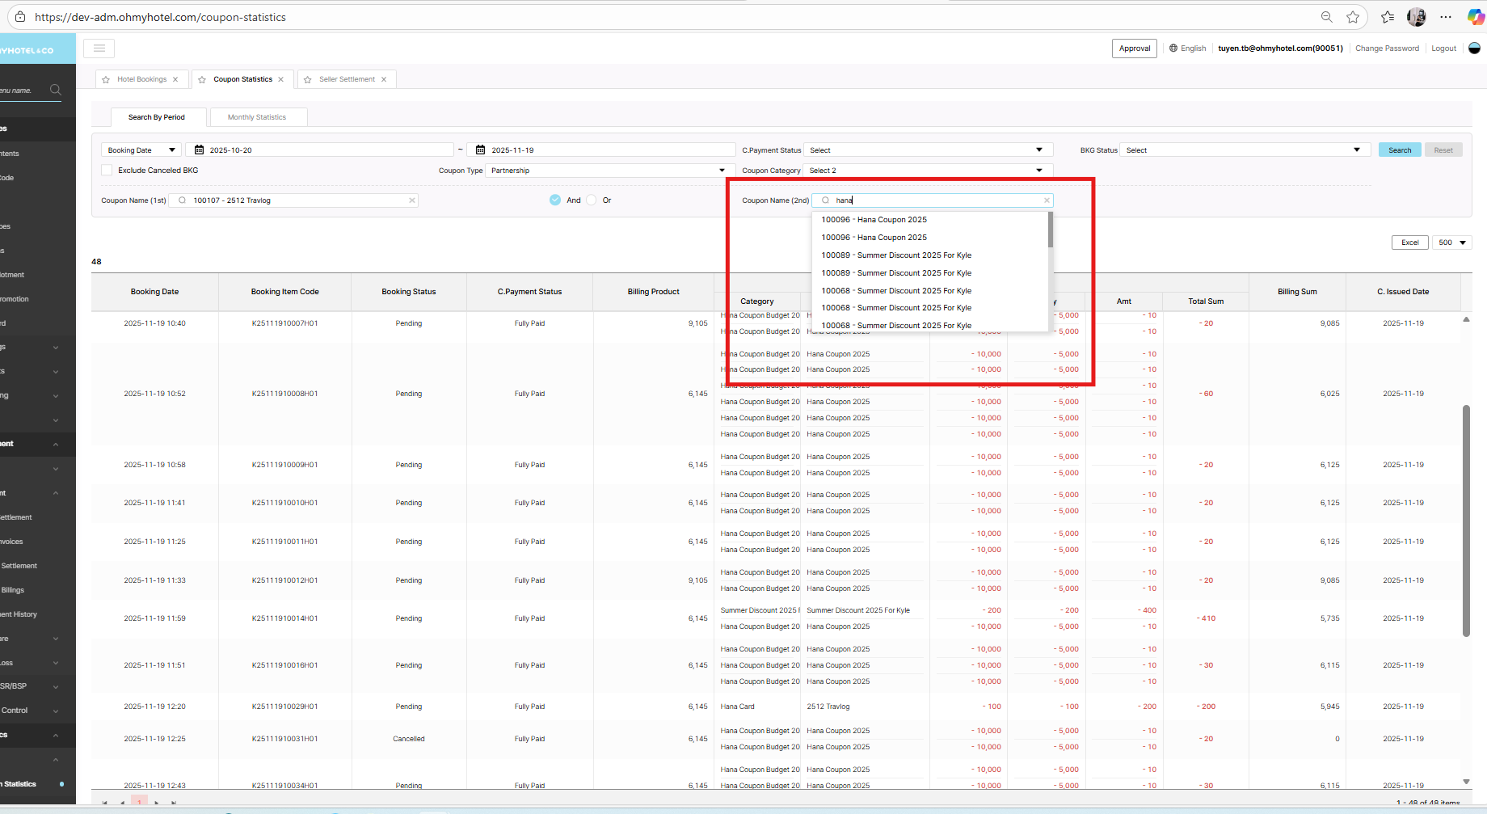Select the Or radio option

point(592,200)
